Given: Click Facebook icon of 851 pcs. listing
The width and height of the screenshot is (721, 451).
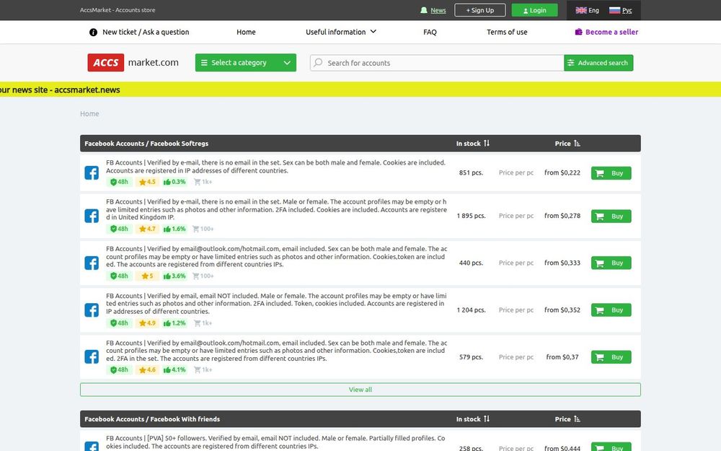Looking at the screenshot, I should point(92,173).
